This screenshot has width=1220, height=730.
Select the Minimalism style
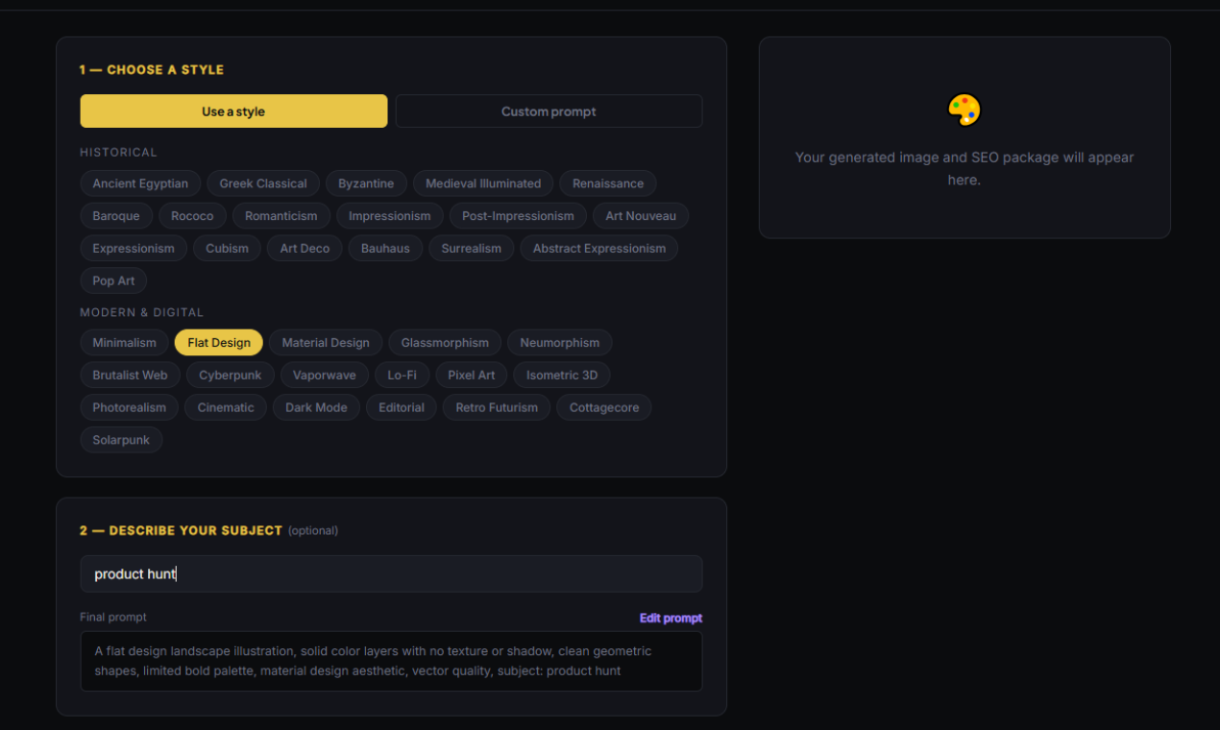(124, 342)
